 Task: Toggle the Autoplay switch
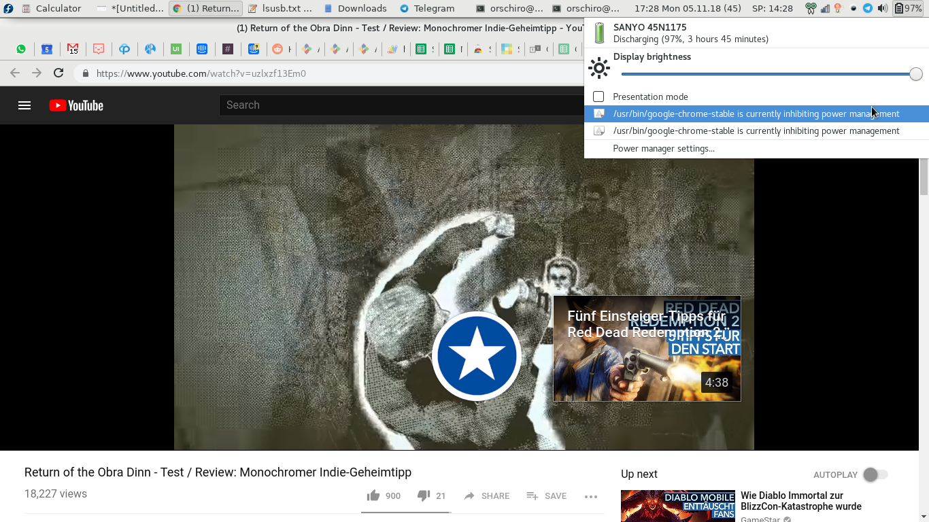pos(875,474)
